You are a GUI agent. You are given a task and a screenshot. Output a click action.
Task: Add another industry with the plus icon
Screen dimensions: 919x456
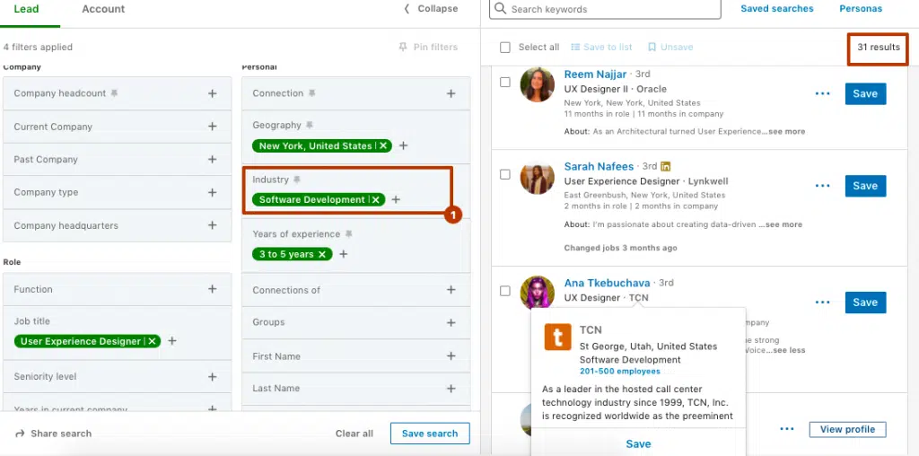point(396,200)
